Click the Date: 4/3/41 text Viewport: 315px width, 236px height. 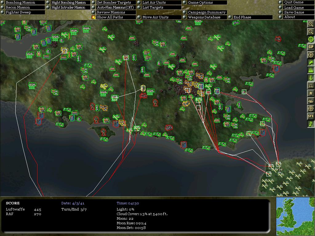[72, 203]
